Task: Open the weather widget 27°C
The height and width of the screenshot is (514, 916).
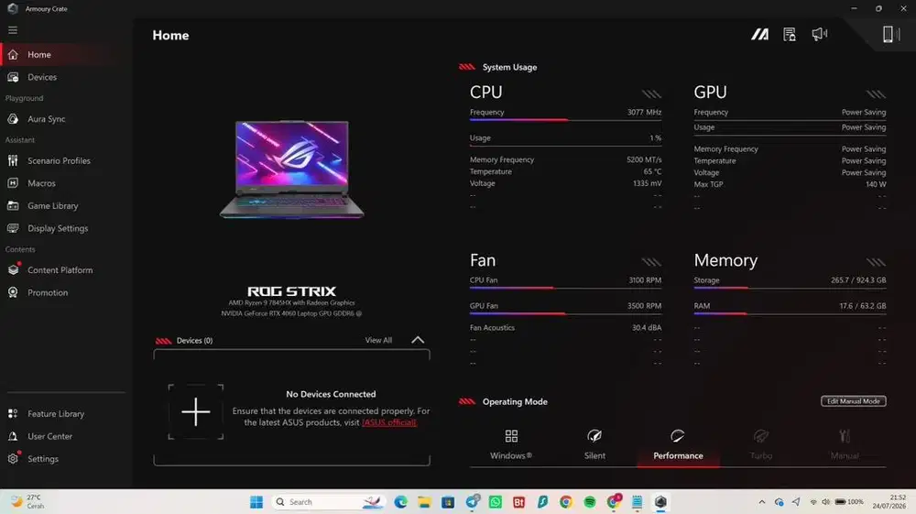Action: tap(28, 502)
